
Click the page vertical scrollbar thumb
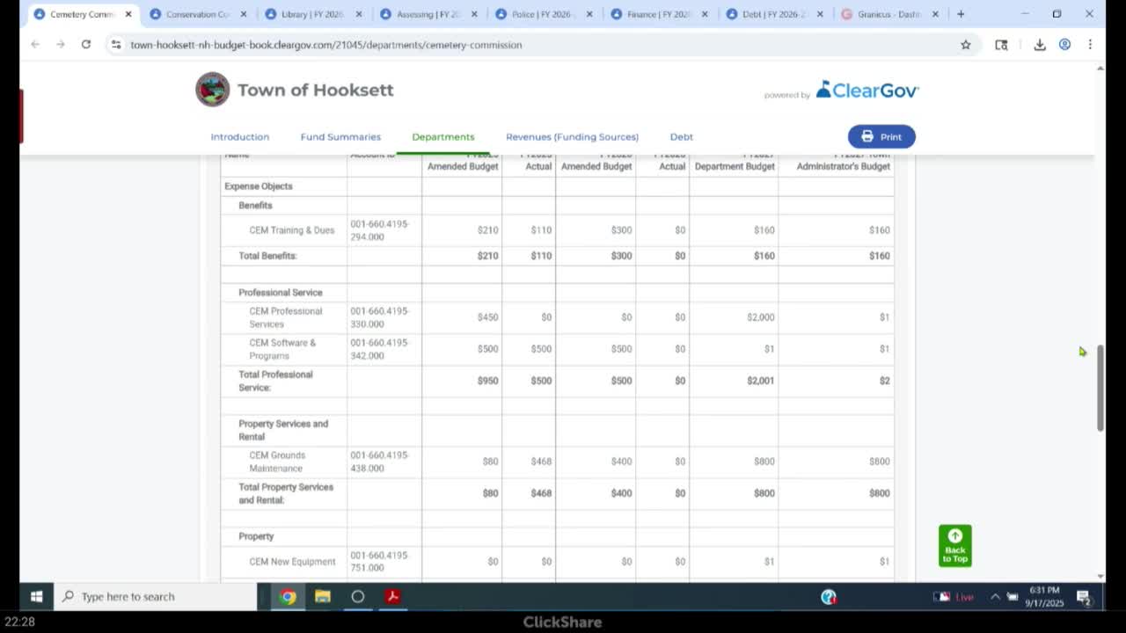click(x=1100, y=387)
